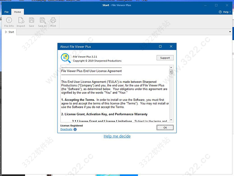Select the Start document tab
The height and width of the screenshot is (176, 234).
coord(9,32)
